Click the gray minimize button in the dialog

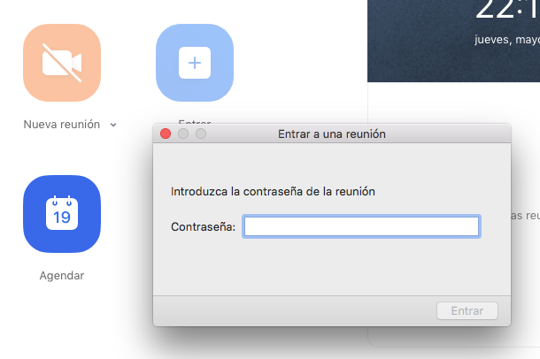[182, 134]
